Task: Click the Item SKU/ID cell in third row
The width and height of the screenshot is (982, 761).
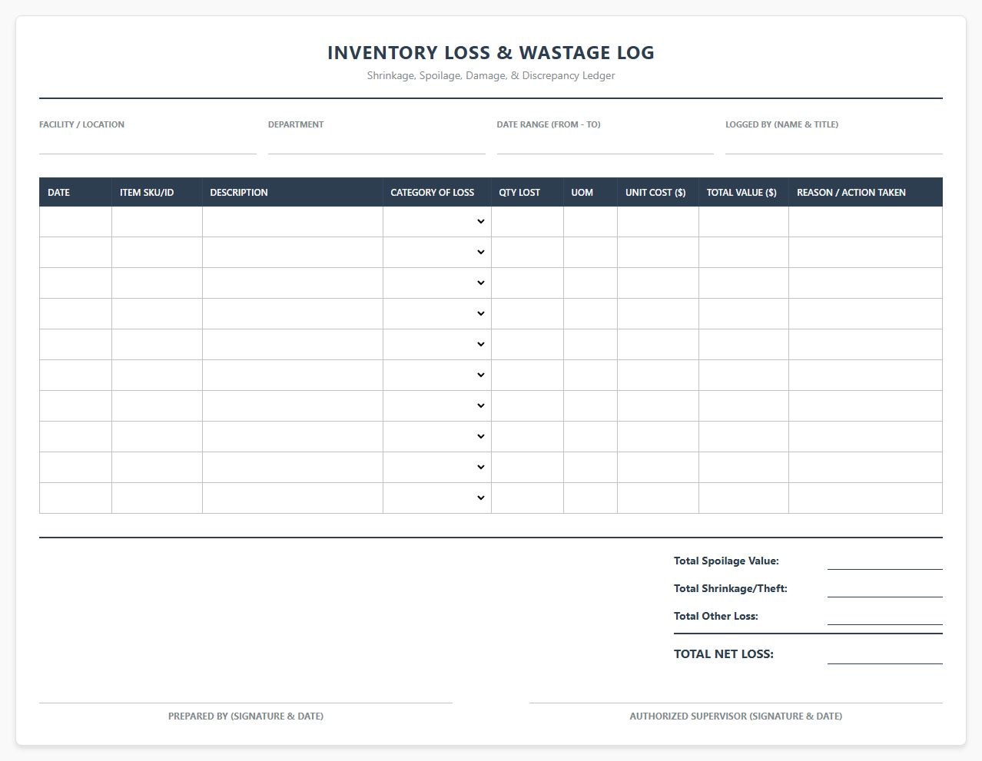Action: point(158,283)
